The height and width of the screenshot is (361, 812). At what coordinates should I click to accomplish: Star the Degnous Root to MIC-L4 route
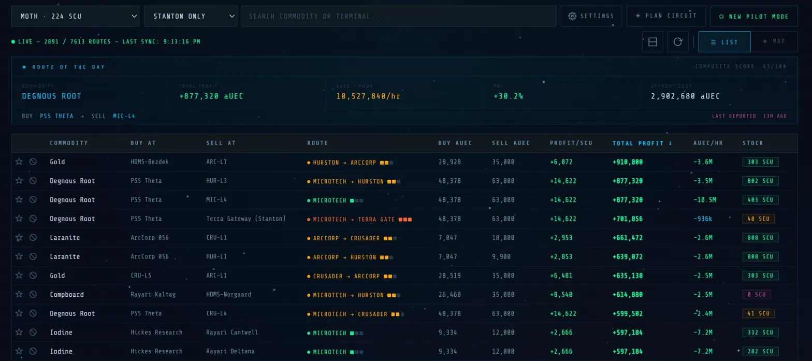[x=19, y=199]
